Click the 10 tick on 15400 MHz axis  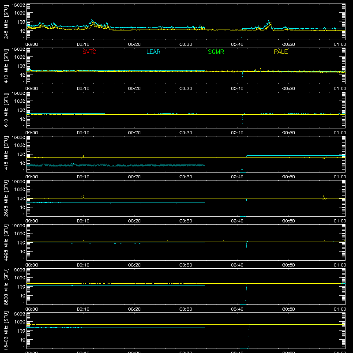23,340
